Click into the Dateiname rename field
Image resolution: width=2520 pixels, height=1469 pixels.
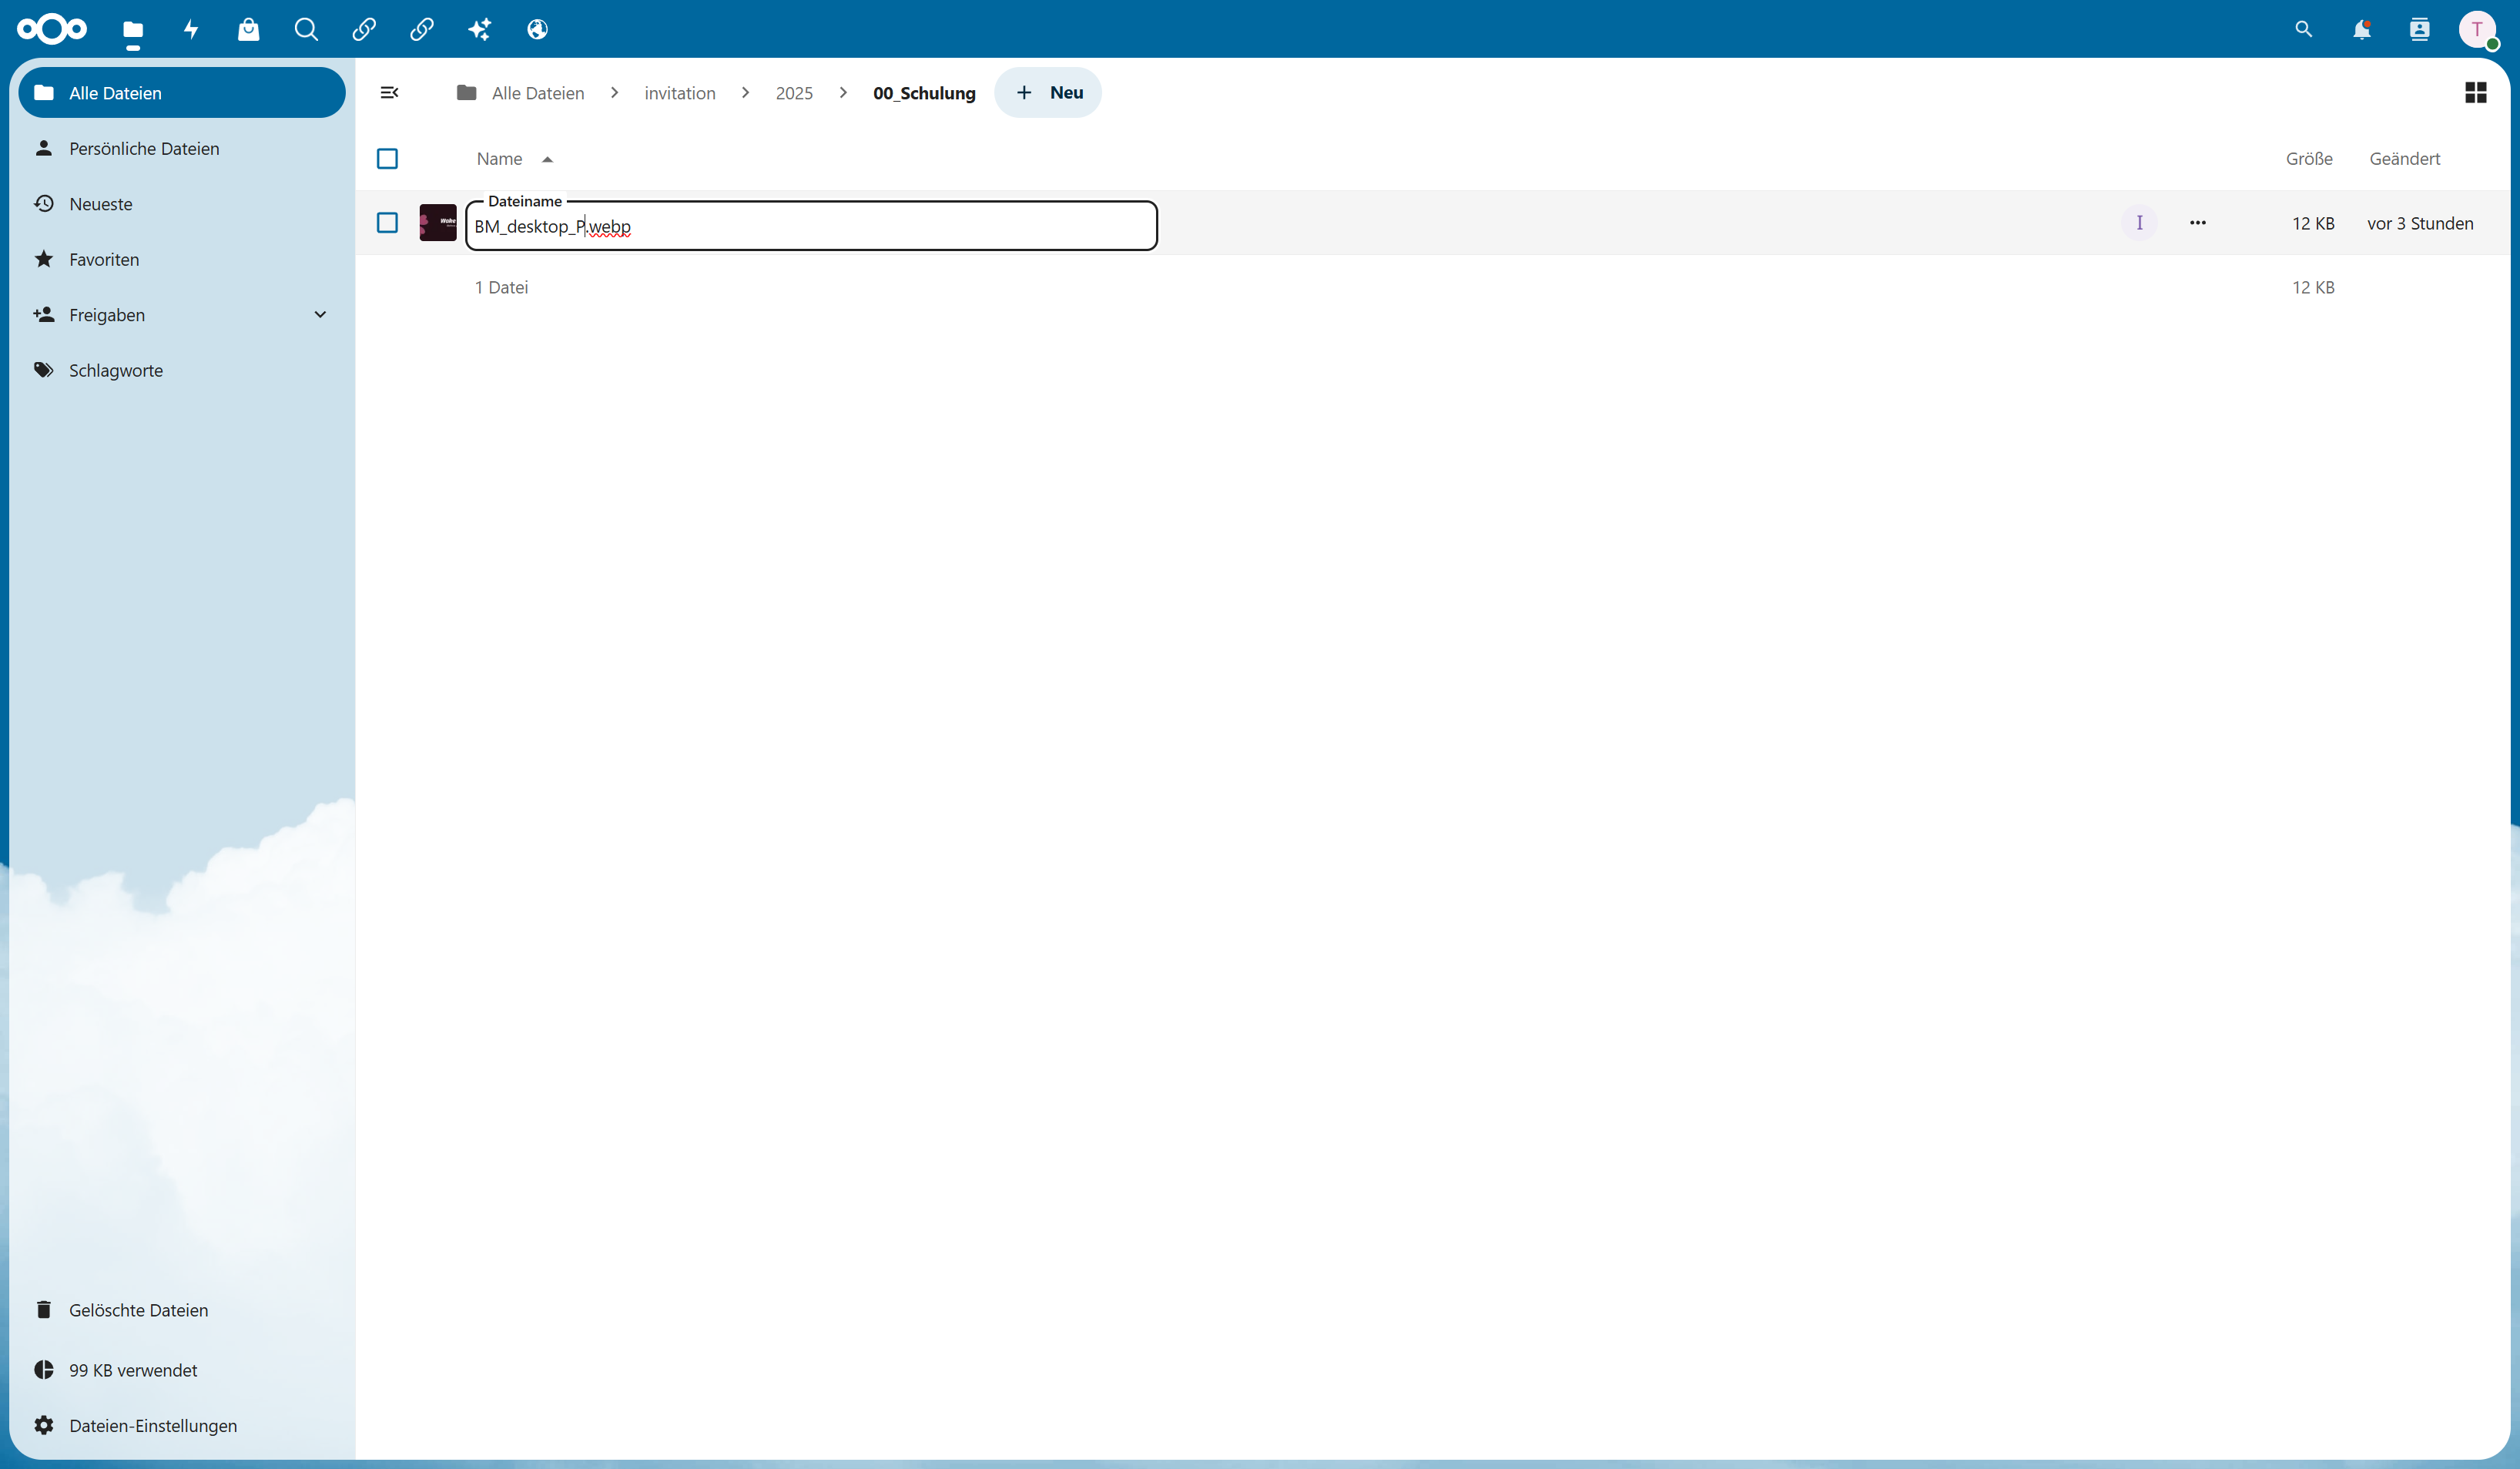click(812, 226)
